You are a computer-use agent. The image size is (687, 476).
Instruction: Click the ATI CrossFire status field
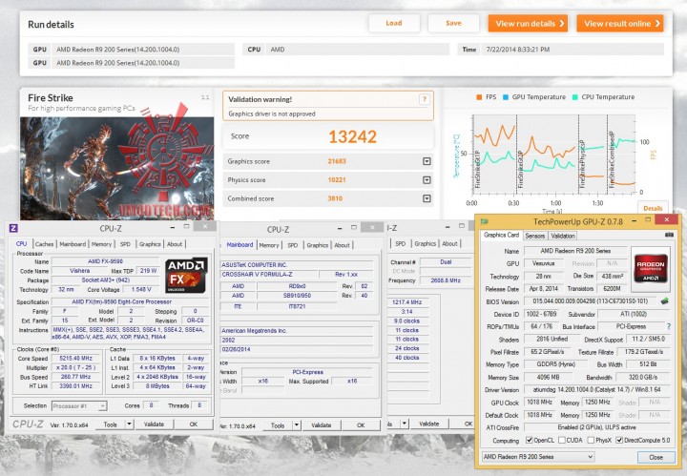[596, 427]
